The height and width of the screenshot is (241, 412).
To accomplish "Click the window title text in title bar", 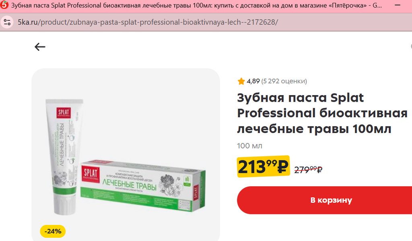I will [x=196, y=5].
